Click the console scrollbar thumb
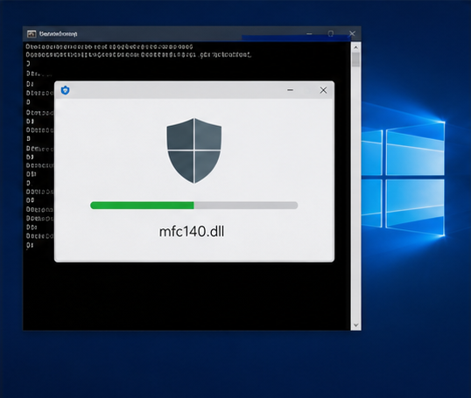471x398 pixels. (x=356, y=59)
